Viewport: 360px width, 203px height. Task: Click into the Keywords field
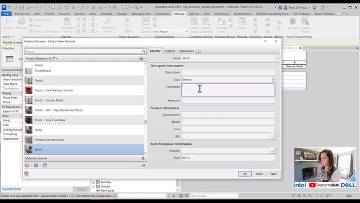[228, 100]
